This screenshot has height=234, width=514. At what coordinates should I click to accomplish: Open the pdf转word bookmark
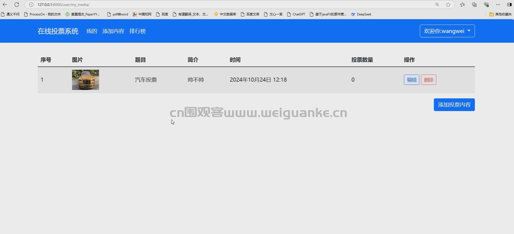(x=118, y=14)
